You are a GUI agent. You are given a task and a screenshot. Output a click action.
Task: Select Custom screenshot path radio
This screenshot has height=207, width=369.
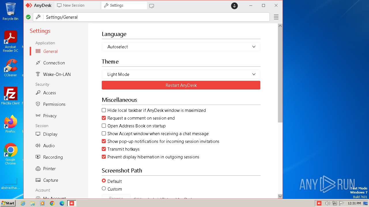[x=104, y=189]
